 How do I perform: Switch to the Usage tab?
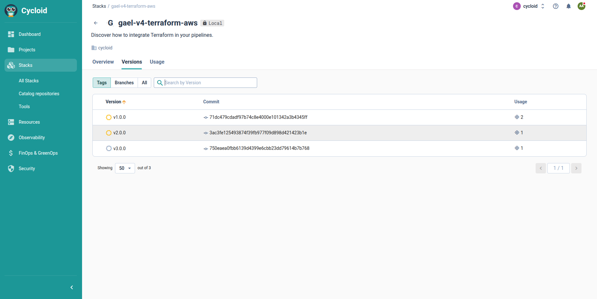157,62
